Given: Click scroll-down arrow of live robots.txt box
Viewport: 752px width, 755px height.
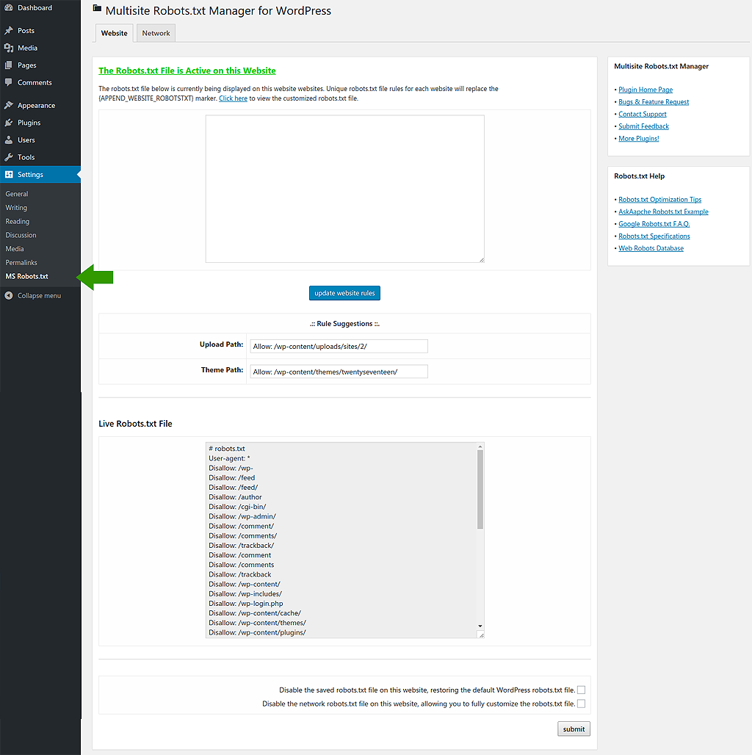Looking at the screenshot, I should pos(480,626).
